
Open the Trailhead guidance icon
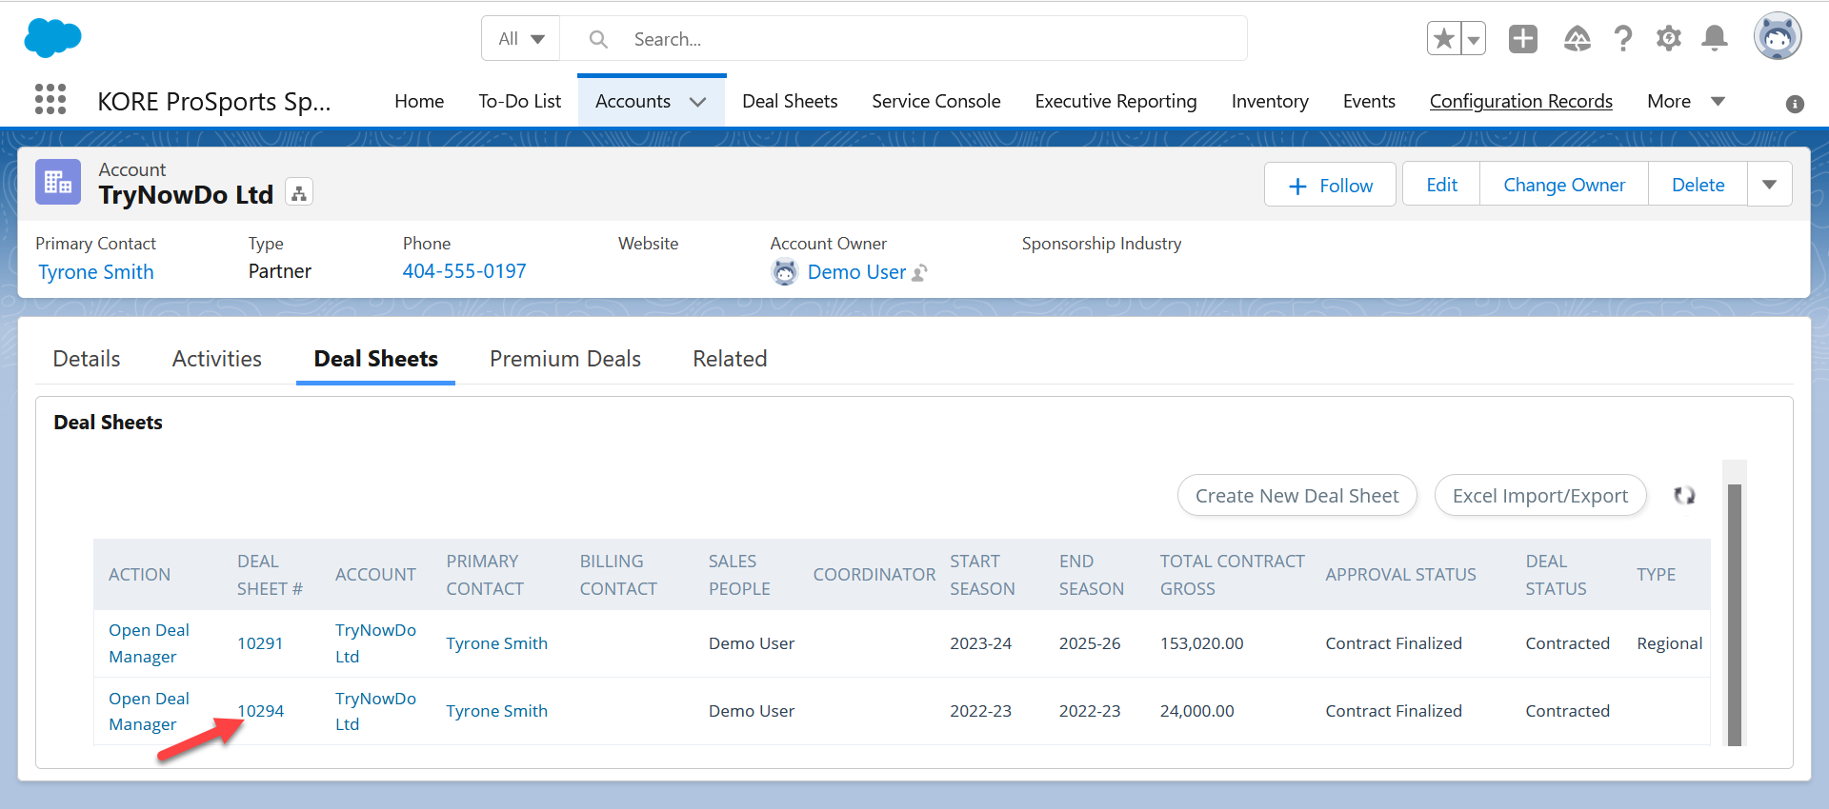(1578, 39)
